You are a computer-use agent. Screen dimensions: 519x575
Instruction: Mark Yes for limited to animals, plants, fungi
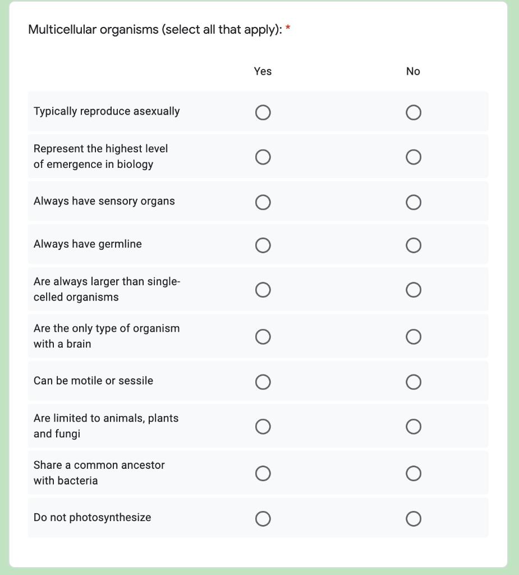pyautogui.click(x=263, y=427)
